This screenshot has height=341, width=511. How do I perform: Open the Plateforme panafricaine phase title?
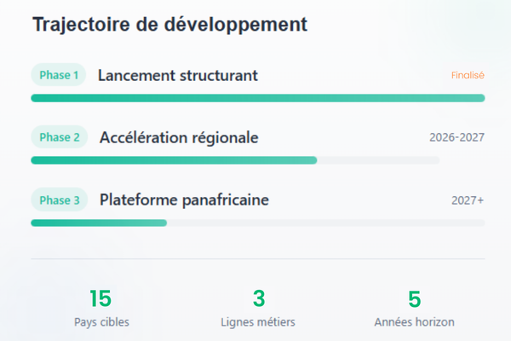[184, 200]
